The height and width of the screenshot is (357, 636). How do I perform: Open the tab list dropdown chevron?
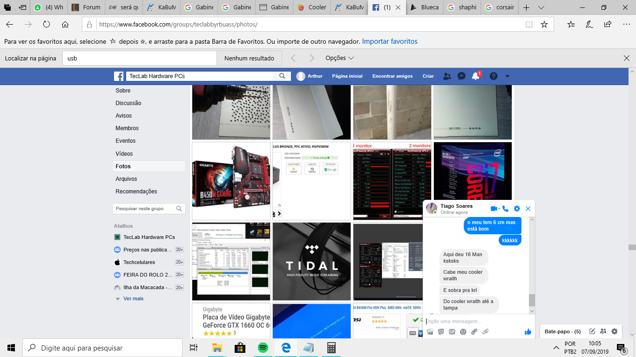point(541,7)
